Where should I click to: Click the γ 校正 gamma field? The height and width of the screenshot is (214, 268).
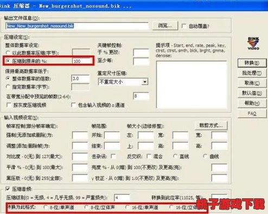(x=219, y=178)
